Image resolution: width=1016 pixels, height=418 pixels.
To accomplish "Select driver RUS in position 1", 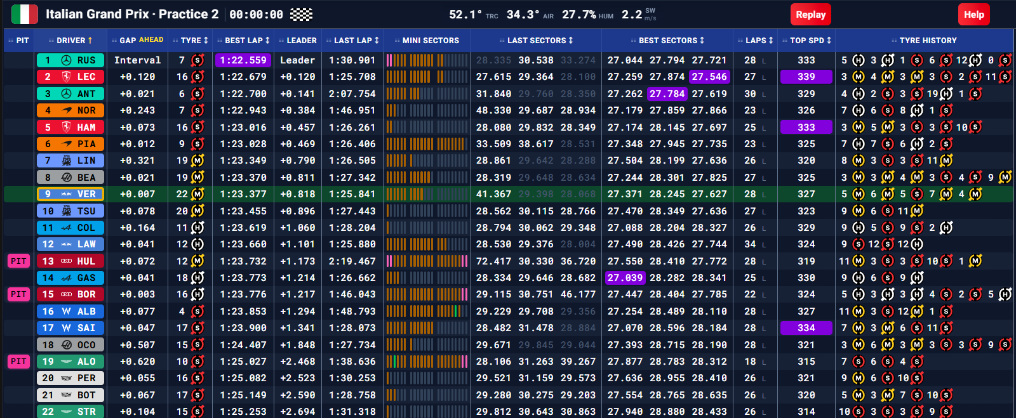I will point(70,60).
